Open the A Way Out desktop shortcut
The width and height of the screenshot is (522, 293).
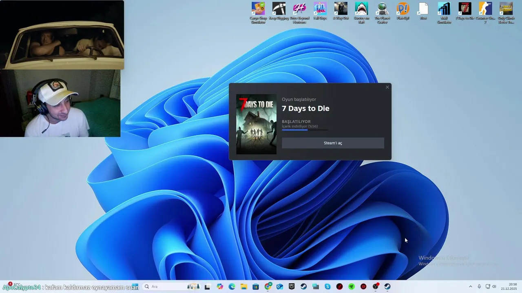341,11
